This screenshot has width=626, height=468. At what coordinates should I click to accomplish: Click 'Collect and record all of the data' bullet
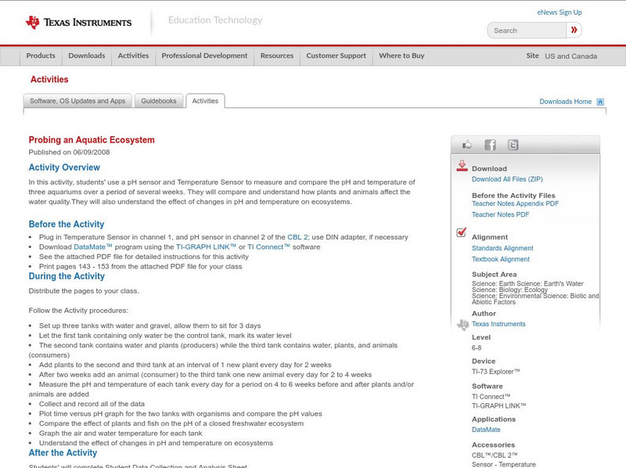(92, 404)
